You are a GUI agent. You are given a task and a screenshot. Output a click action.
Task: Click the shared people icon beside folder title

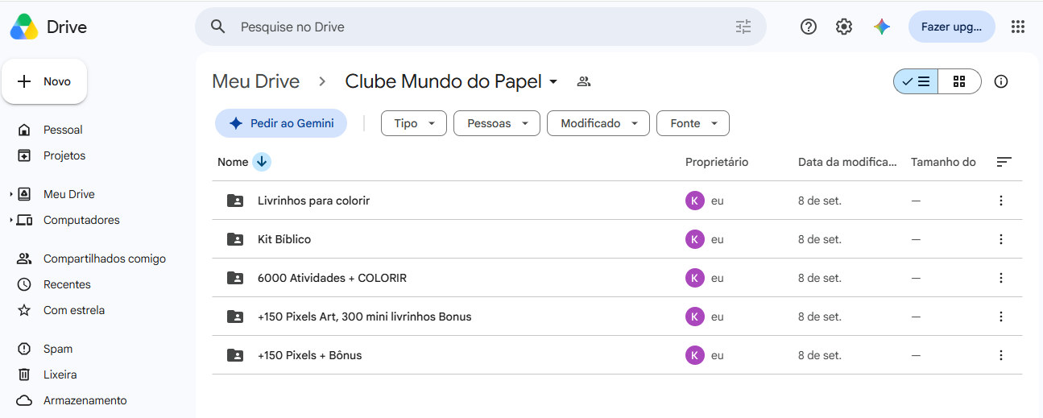coord(585,81)
